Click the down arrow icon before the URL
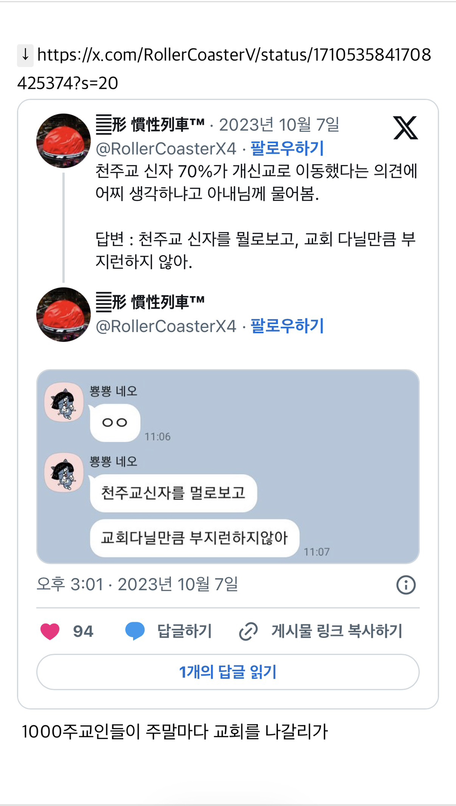 pos(25,55)
